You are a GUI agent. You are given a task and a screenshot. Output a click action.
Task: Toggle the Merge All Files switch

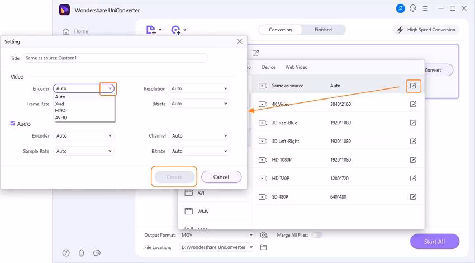point(317,235)
